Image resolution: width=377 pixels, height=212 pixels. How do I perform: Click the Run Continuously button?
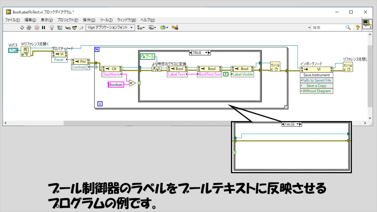(29, 28)
